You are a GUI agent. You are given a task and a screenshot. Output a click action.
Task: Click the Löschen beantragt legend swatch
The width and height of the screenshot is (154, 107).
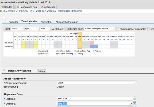[57, 54]
